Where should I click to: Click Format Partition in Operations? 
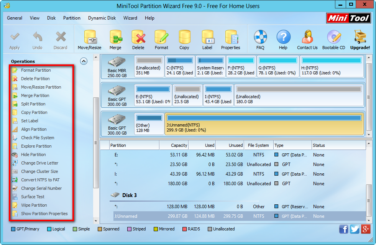click(x=36, y=70)
